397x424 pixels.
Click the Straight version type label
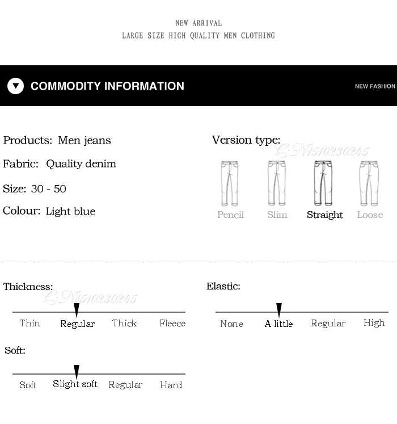point(325,215)
